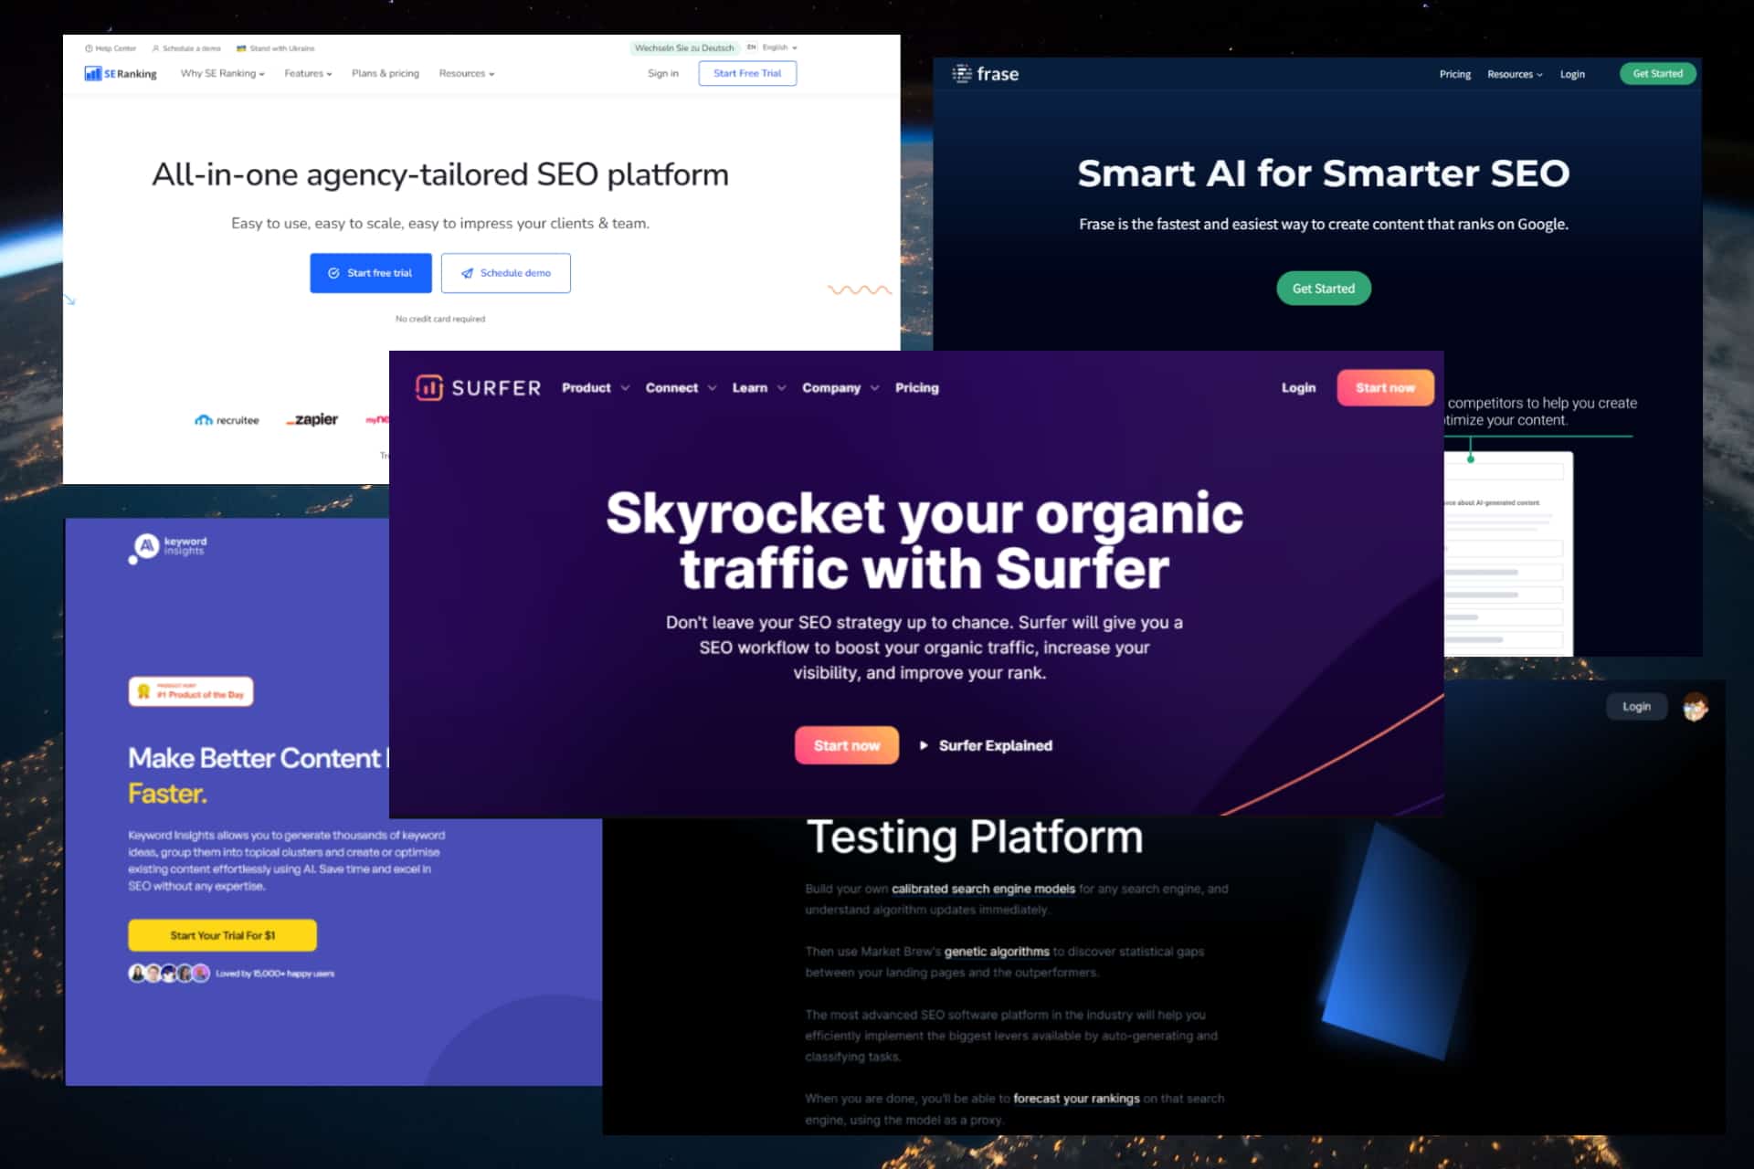The height and width of the screenshot is (1169, 1754).
Task: Click the Testing Platform heading
Action: tap(975, 837)
